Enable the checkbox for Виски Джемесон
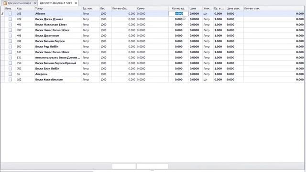This screenshot has height=172, width=306. point(10,35)
